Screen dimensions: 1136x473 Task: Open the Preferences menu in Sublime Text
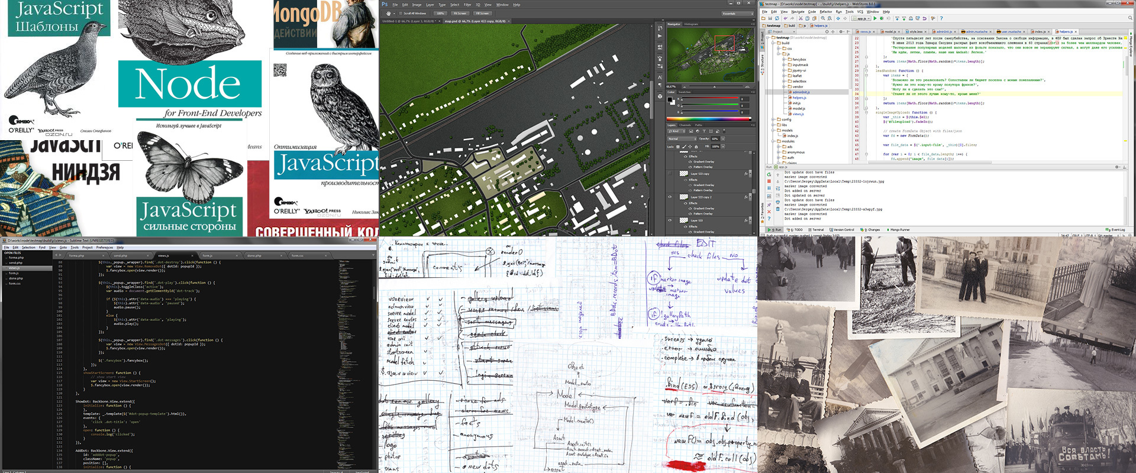(105, 247)
